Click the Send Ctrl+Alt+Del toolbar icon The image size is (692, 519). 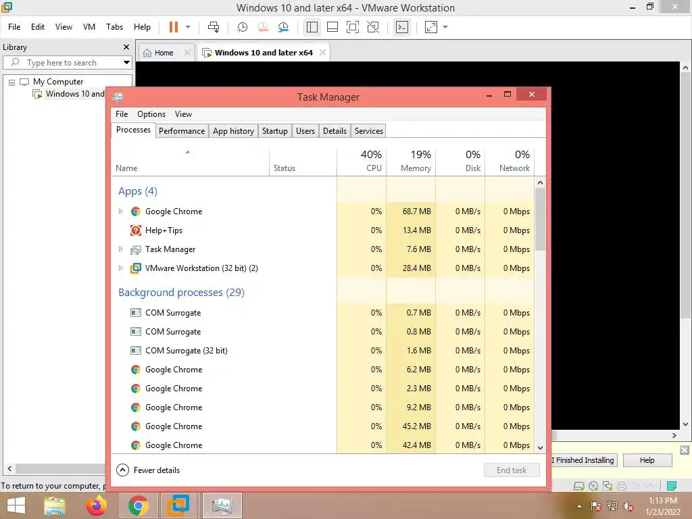[214, 27]
